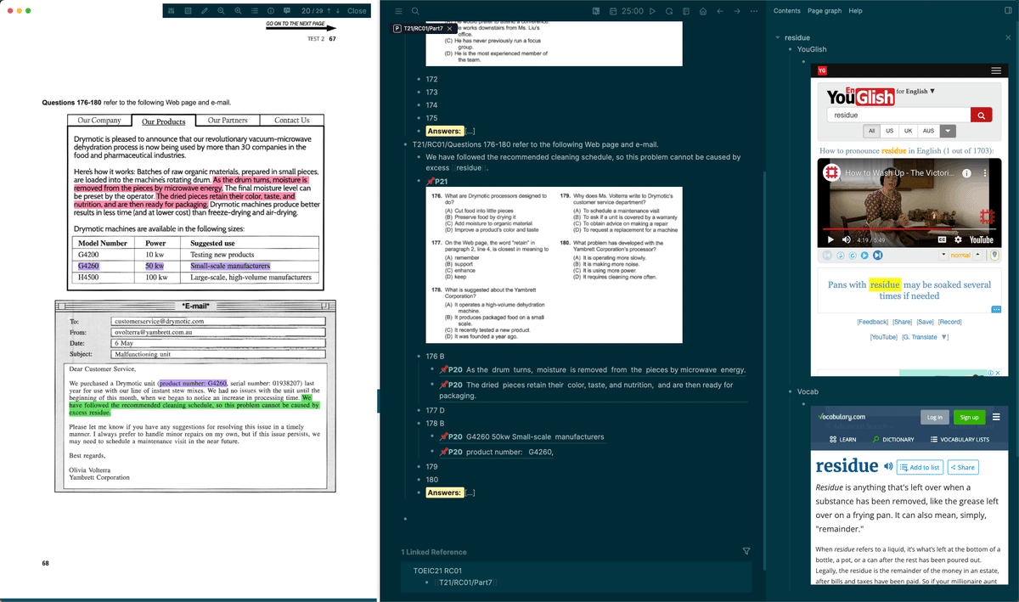
Task: Mute the YouTube video audio
Action: 846,240
